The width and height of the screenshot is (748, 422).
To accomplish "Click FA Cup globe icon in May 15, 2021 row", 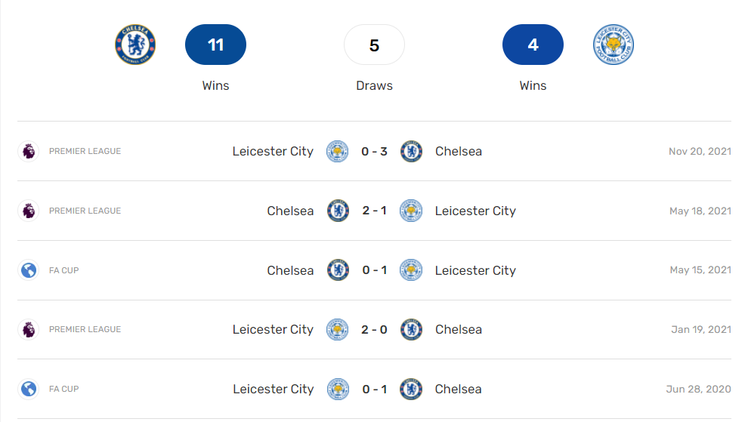I will [x=29, y=270].
